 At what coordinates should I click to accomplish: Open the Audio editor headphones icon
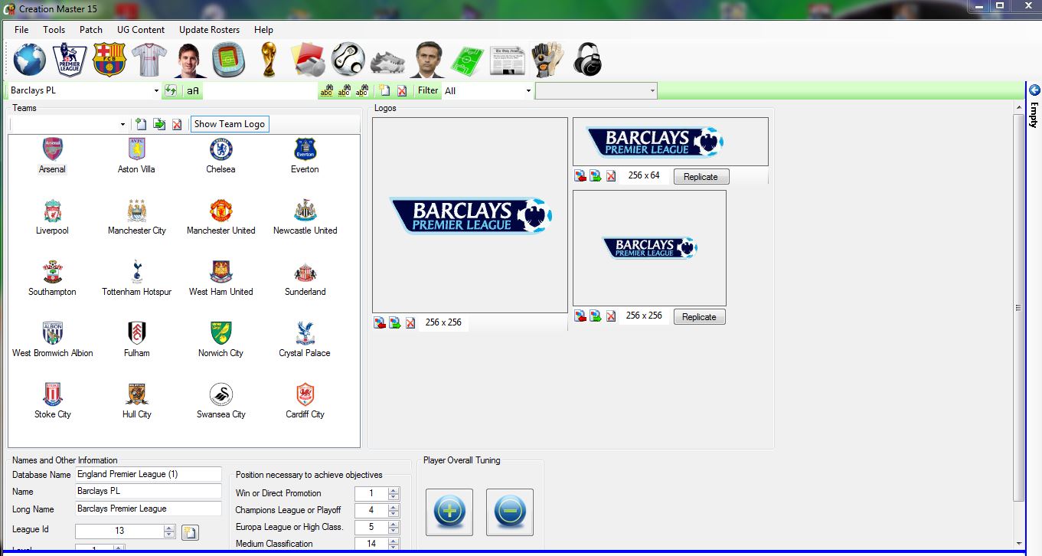(587, 60)
